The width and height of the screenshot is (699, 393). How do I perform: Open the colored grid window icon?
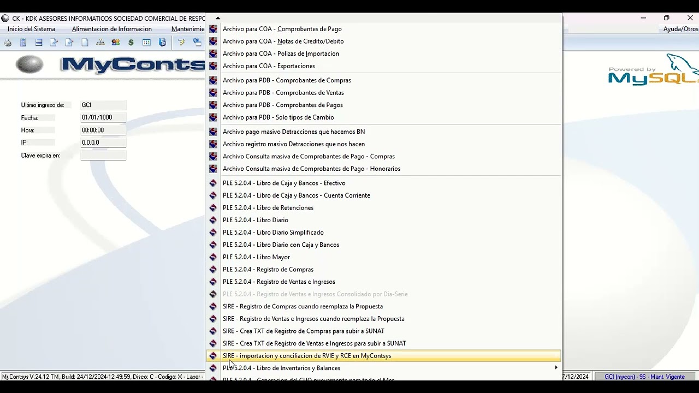point(146,43)
